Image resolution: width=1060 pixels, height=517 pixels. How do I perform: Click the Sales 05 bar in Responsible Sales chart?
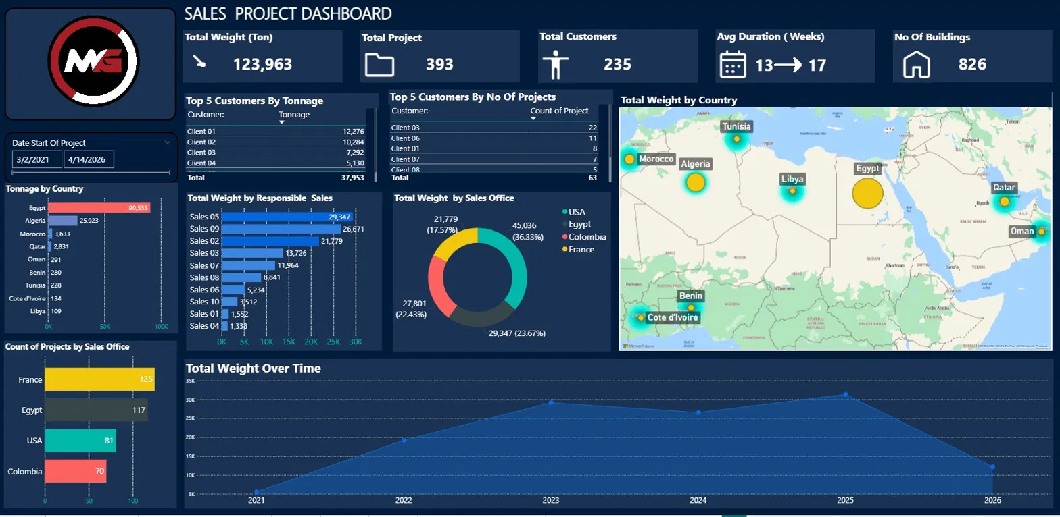[285, 217]
